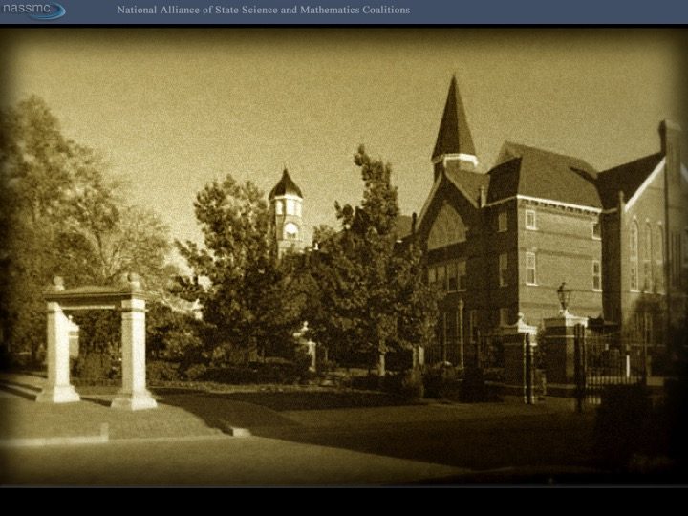Click the open sky area of the photo
Viewport: 688px width, 516px height.
coord(239,96)
